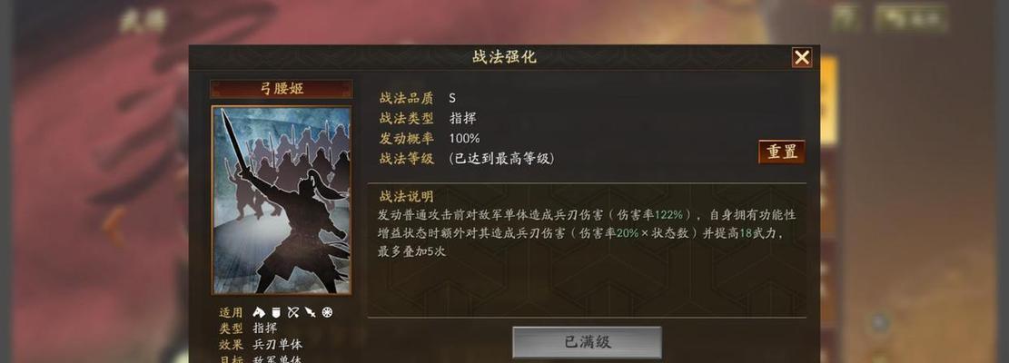Click the wide blurred green button top right
1009x363 pixels.
910,19
